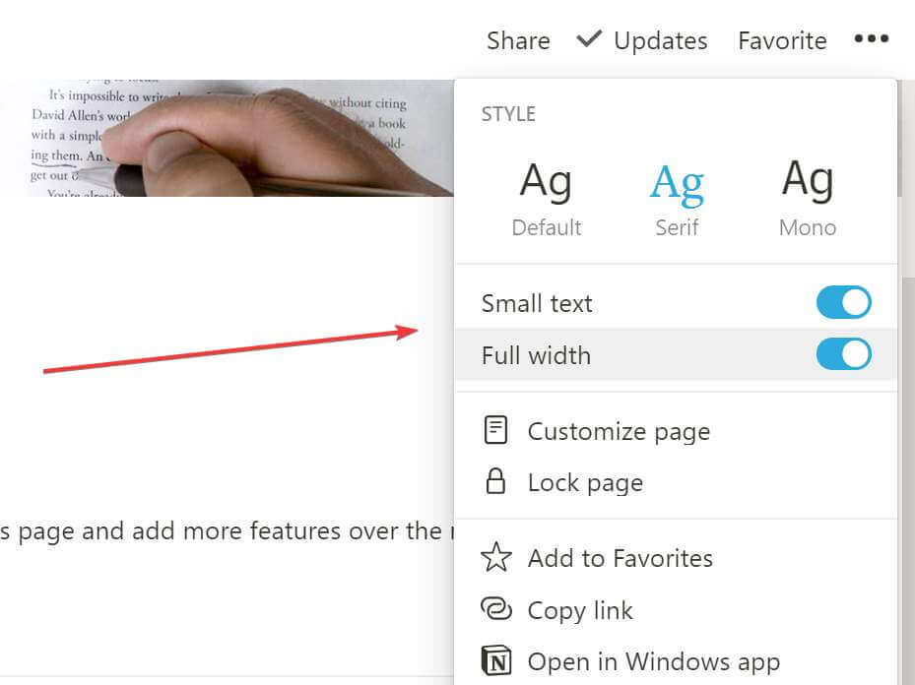Select the Default font style
The width and height of the screenshot is (915, 685).
tap(547, 198)
